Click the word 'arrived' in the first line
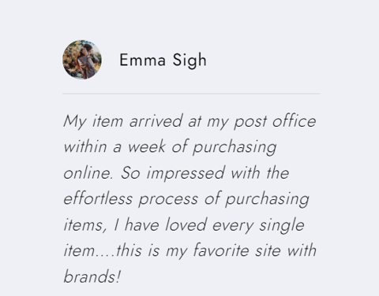Viewport: 379px width, 296px height. (x=156, y=121)
